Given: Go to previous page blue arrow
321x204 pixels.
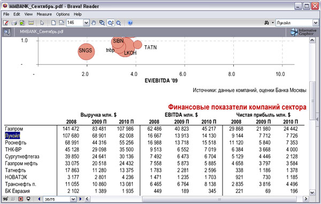Looking at the screenshot, I should click(39, 199).
